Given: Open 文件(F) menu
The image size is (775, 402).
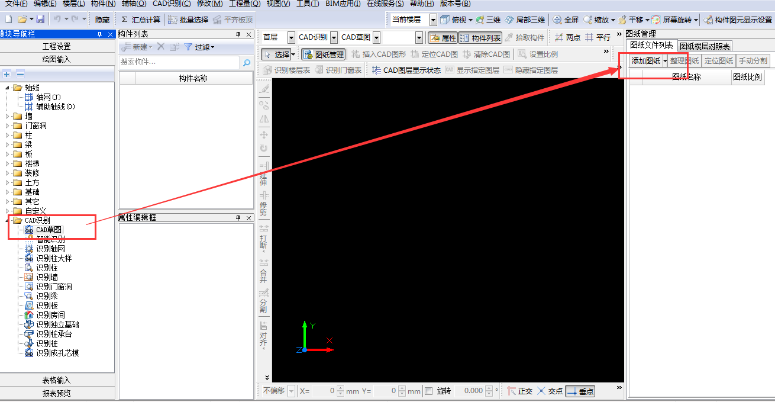Looking at the screenshot, I should coord(16,4).
